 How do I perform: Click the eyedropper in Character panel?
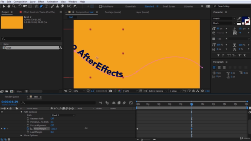[x=239, y=18]
